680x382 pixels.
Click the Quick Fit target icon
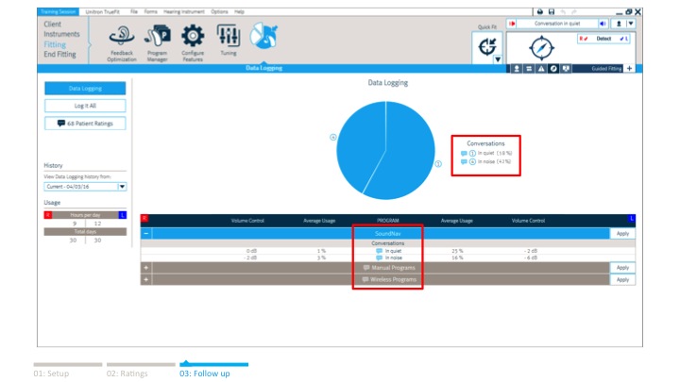[488, 44]
